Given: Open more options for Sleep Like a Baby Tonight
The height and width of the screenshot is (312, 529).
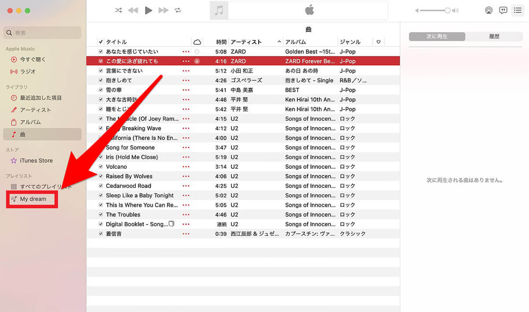Looking at the screenshot, I should (186, 195).
